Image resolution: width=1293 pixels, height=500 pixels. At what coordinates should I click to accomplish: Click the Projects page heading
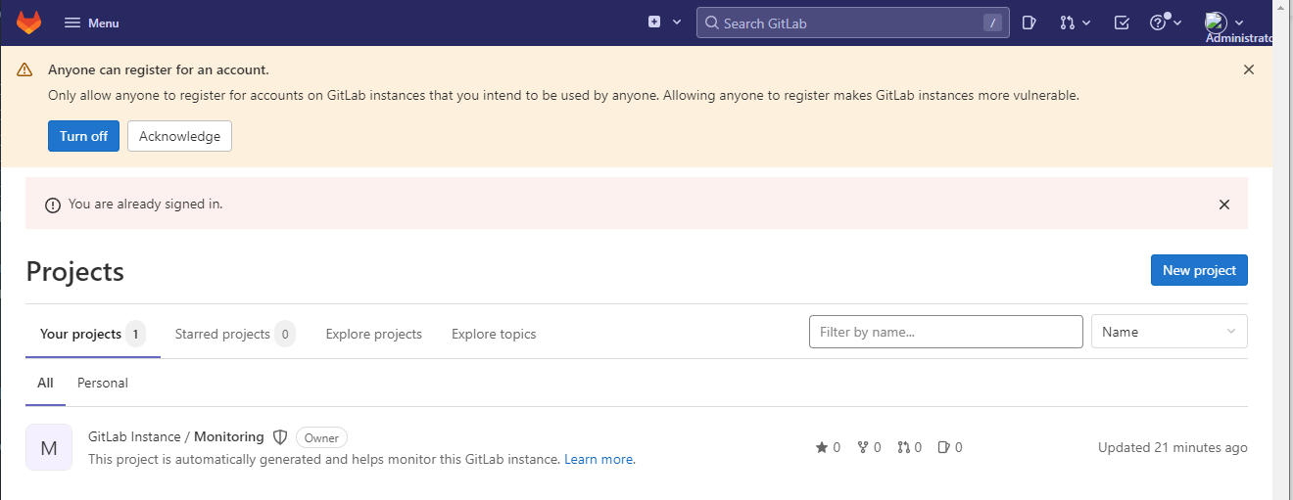click(75, 271)
